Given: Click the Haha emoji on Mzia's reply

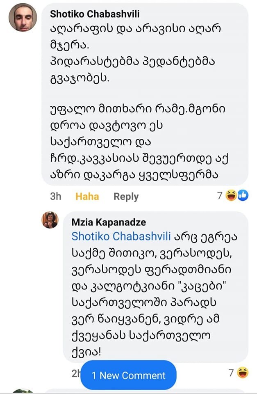Looking at the screenshot, I should (x=243, y=373).
